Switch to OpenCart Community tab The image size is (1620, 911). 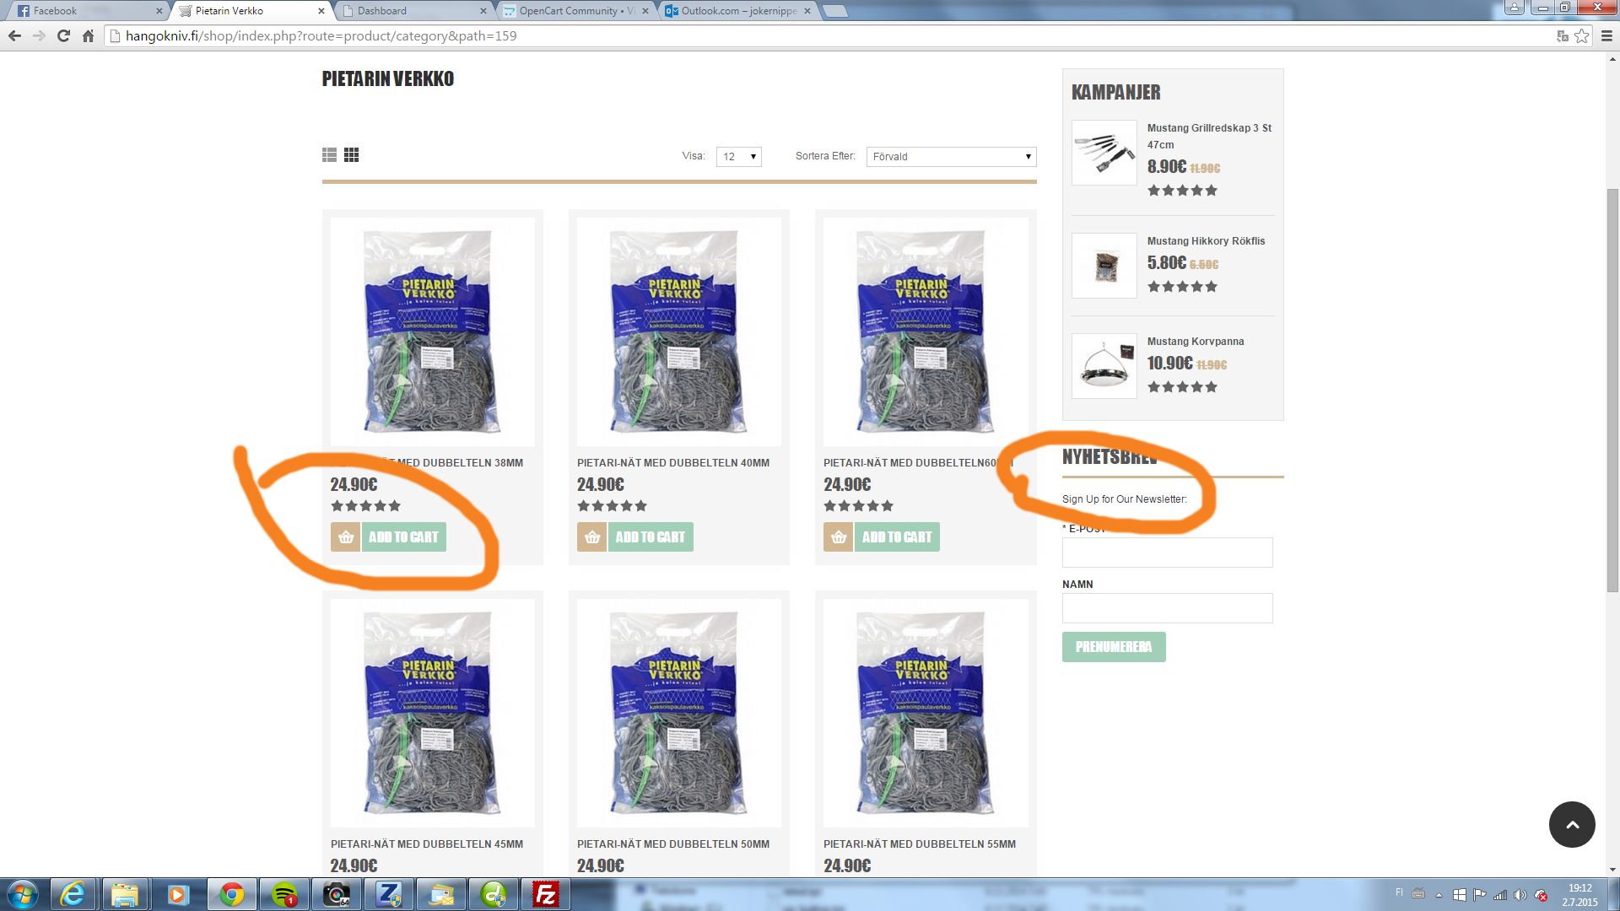tap(575, 11)
